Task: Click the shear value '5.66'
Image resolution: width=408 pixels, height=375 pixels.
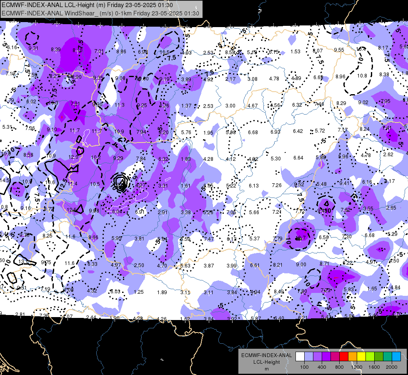Action: coord(254,212)
